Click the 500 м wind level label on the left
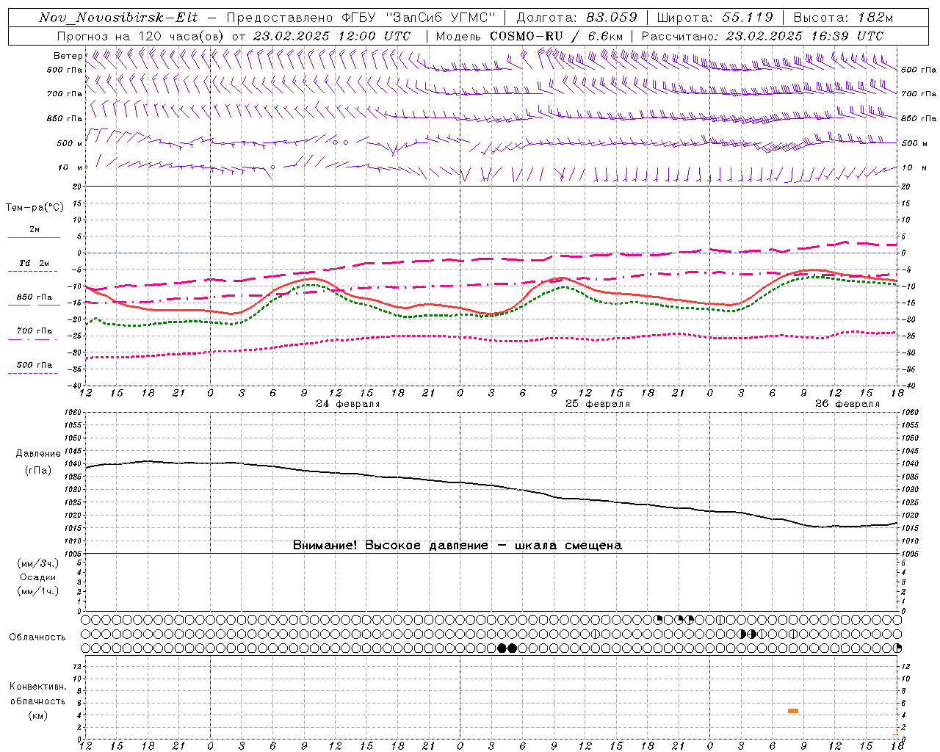 click(x=70, y=144)
